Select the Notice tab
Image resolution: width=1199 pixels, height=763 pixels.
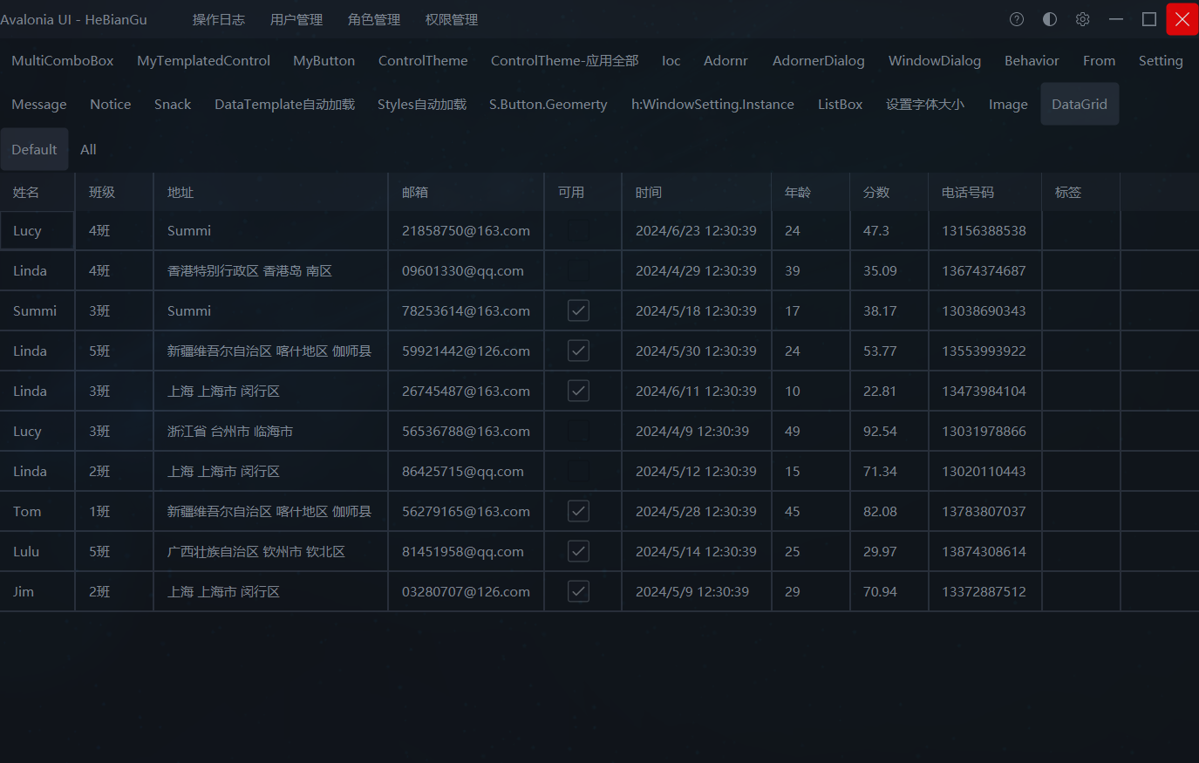click(111, 104)
